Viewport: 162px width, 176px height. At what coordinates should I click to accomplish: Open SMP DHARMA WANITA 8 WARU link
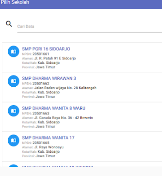point(54,108)
